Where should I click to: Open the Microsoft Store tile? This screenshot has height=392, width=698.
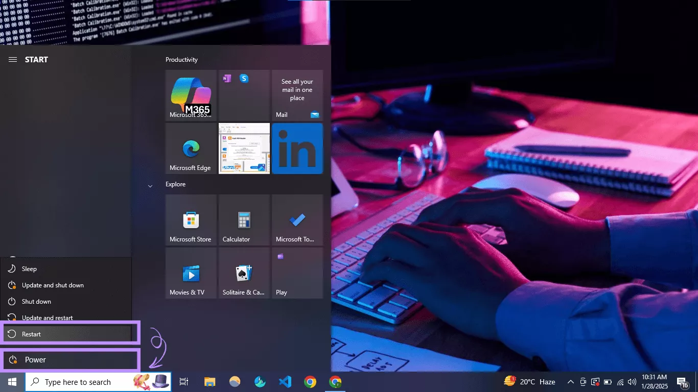(191, 219)
